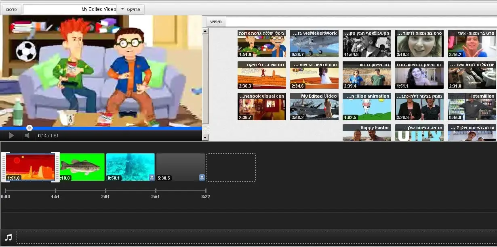Select the 1:51.1 דור מיימון בר מצווה thumbnail
Viewport: 497px width, 247px height.
click(x=419, y=75)
